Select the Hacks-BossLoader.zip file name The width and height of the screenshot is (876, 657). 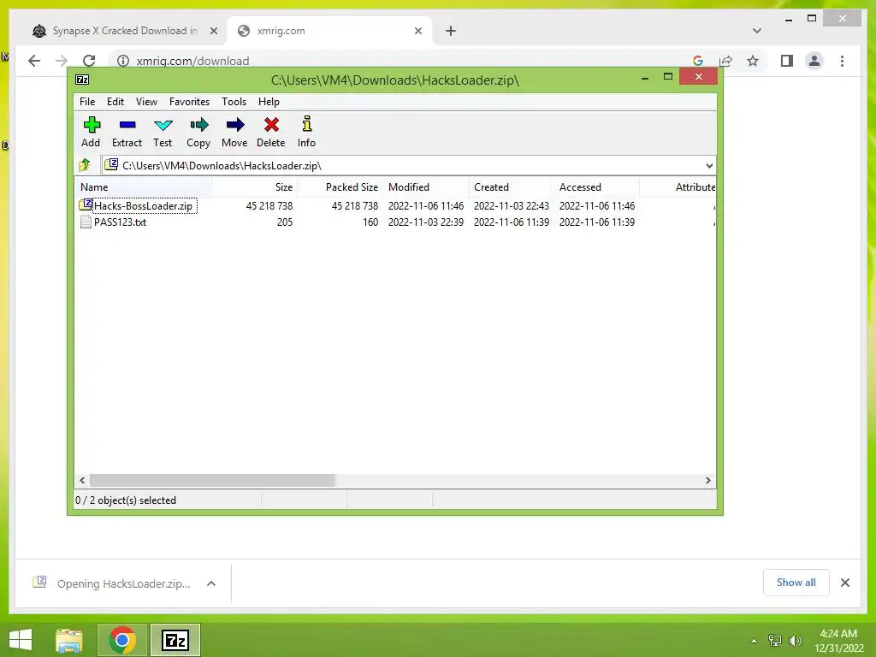click(143, 205)
